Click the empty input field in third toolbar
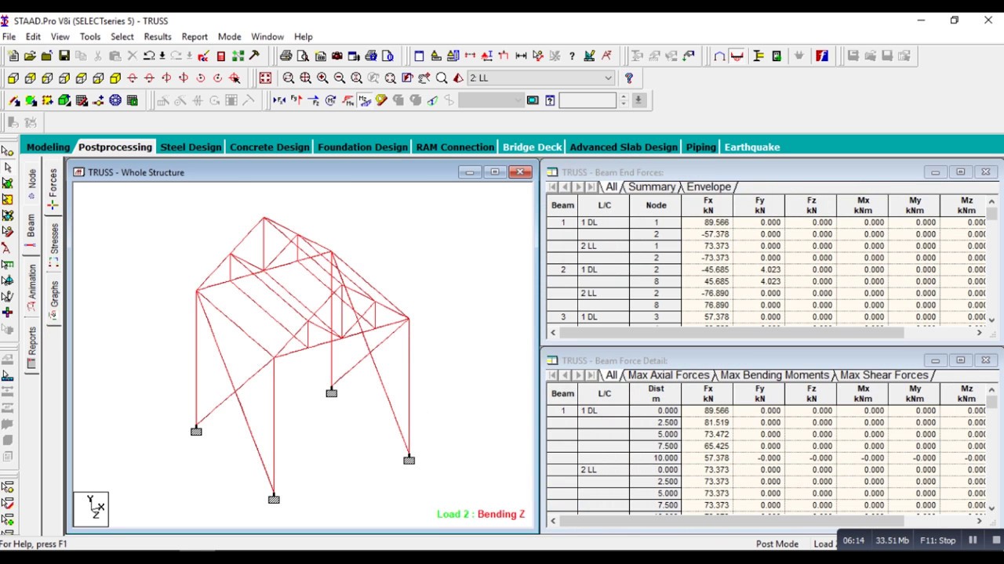Viewport: 1004px width, 564px height. 588,100
